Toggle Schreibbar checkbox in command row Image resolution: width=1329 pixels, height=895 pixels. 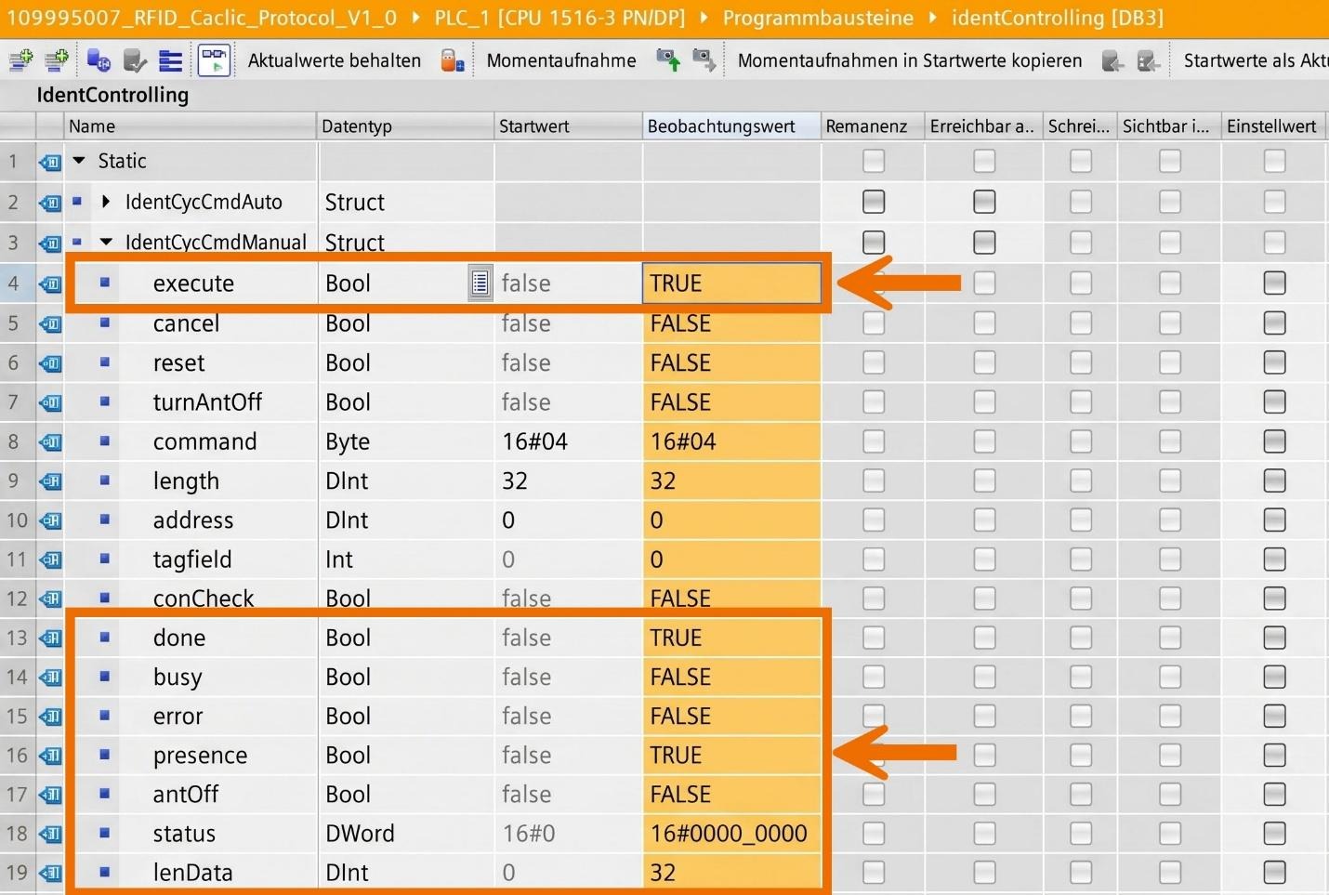click(1080, 441)
